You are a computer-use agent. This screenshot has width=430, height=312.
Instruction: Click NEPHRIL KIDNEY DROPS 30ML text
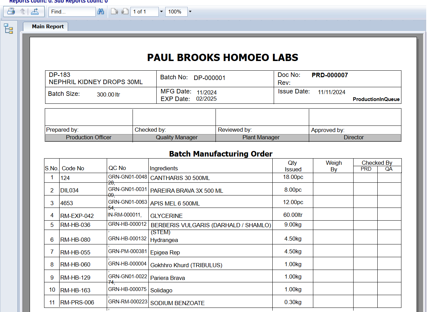pyautogui.click(x=96, y=82)
